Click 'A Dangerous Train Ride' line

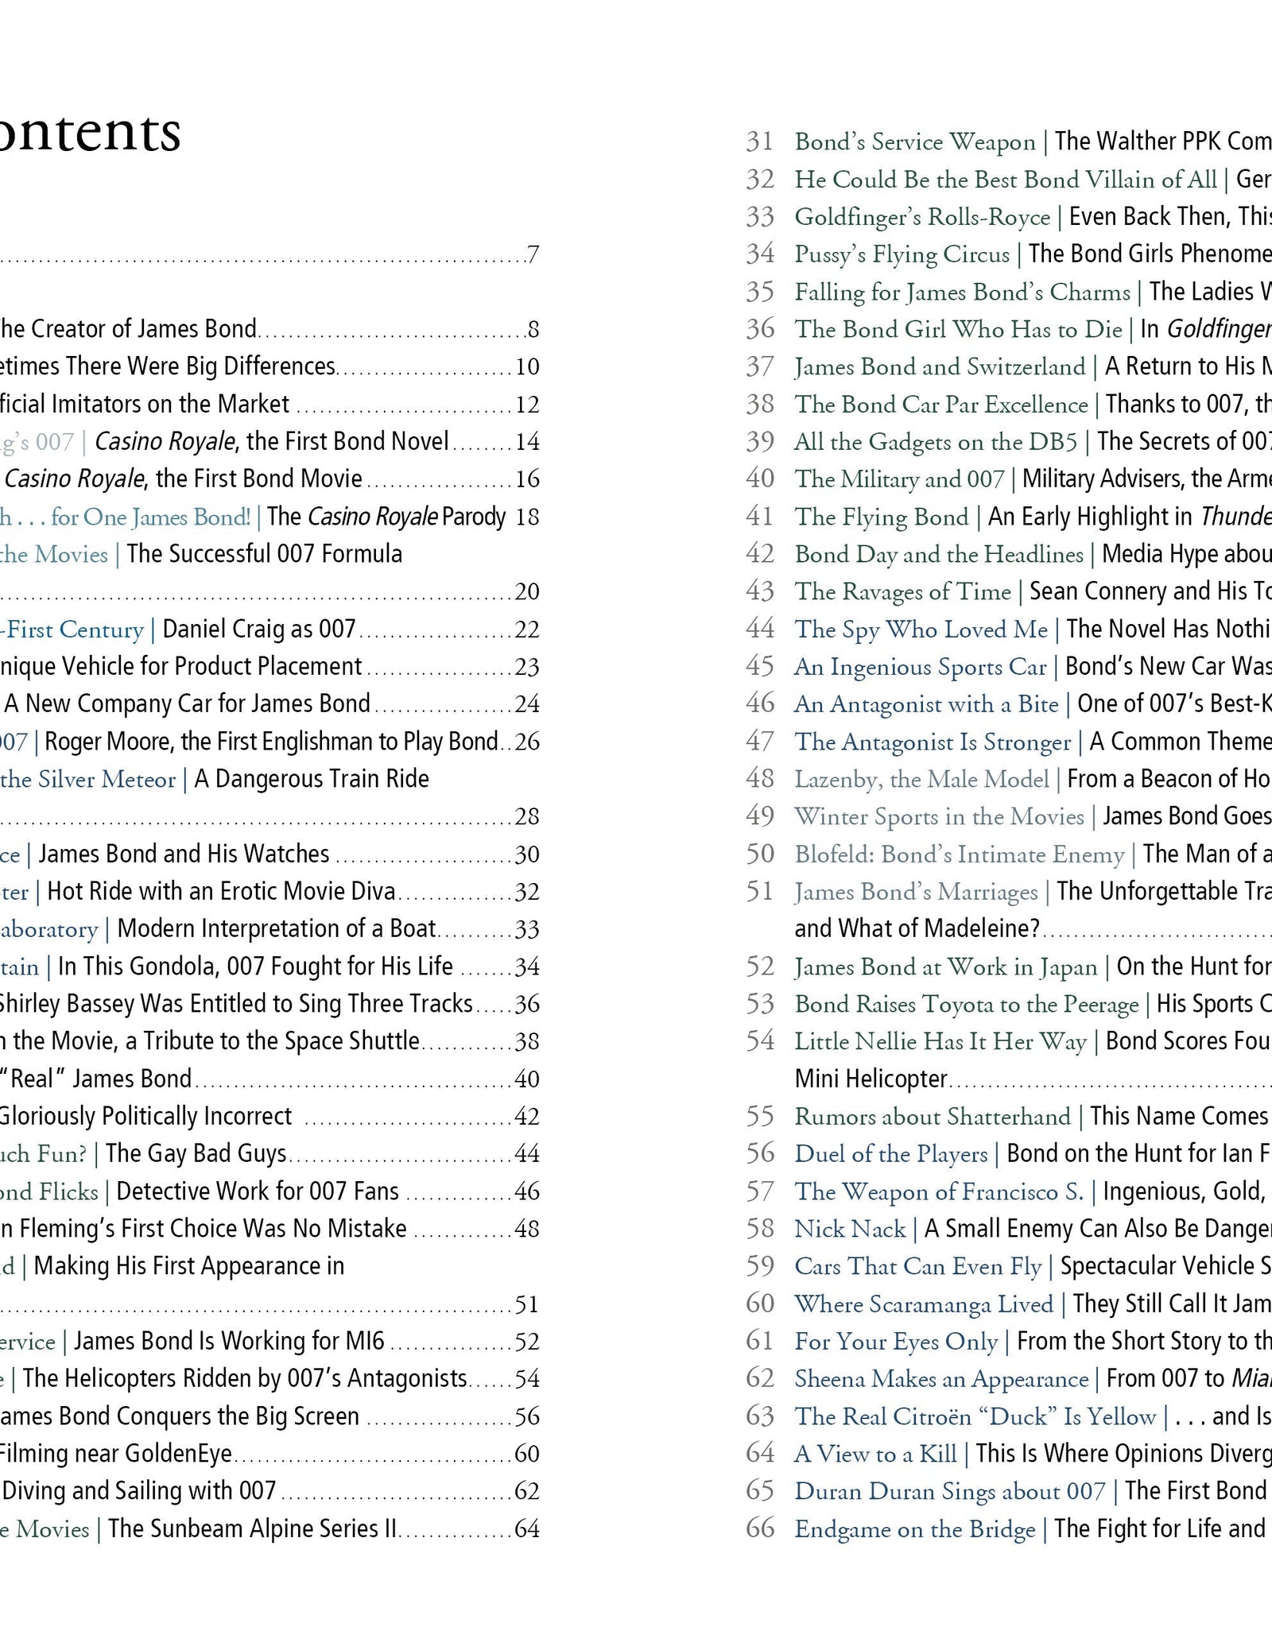click(311, 780)
